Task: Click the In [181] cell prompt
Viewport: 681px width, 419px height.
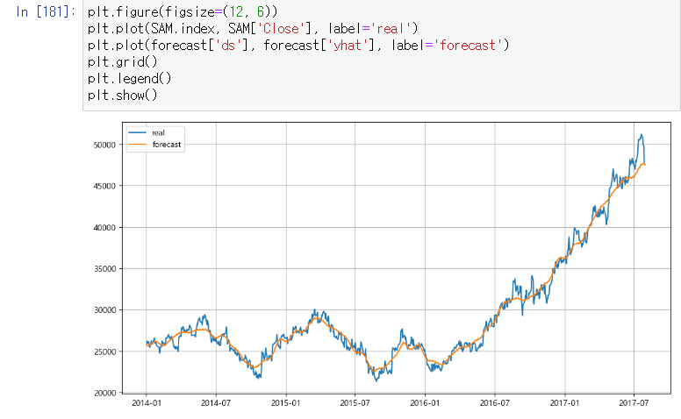Action: pyautogui.click(x=46, y=11)
